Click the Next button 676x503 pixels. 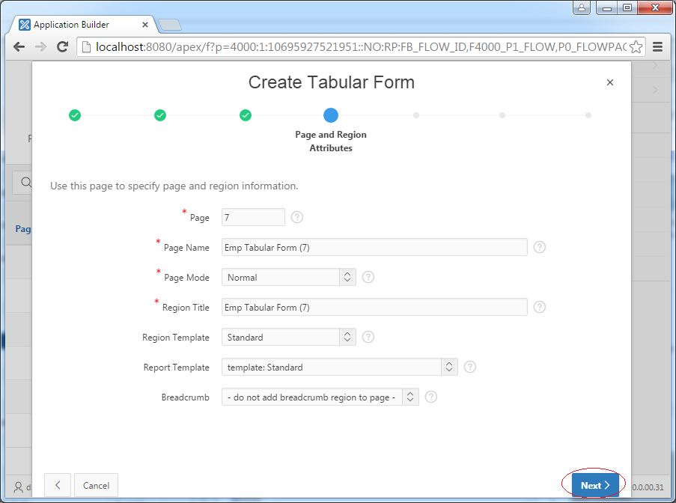pyautogui.click(x=595, y=485)
